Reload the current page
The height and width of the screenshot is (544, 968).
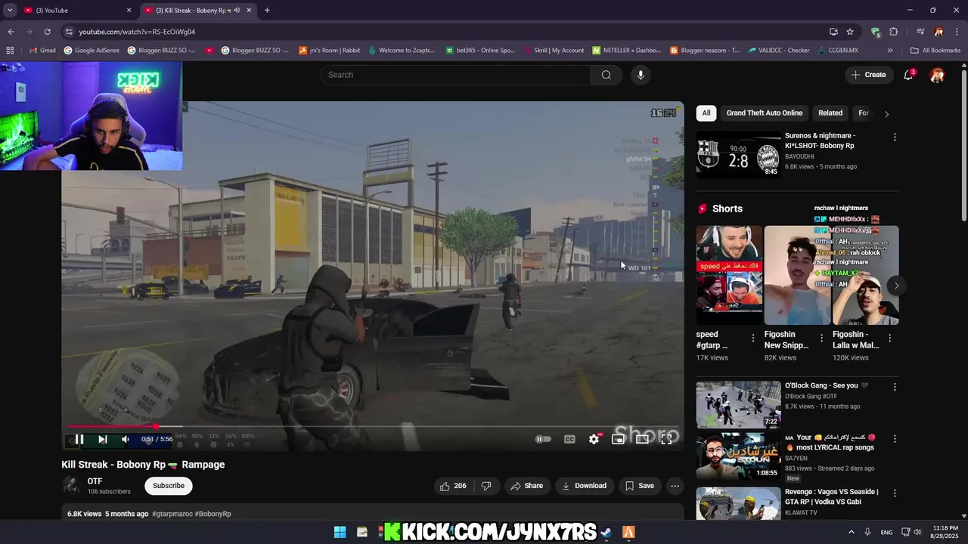pos(47,32)
